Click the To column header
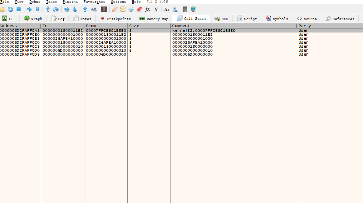Screen dimensions: 363x203 pyautogui.click(x=62, y=26)
